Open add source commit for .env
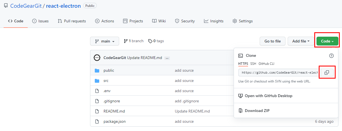This screenshot has height=131, width=342. pos(184,91)
